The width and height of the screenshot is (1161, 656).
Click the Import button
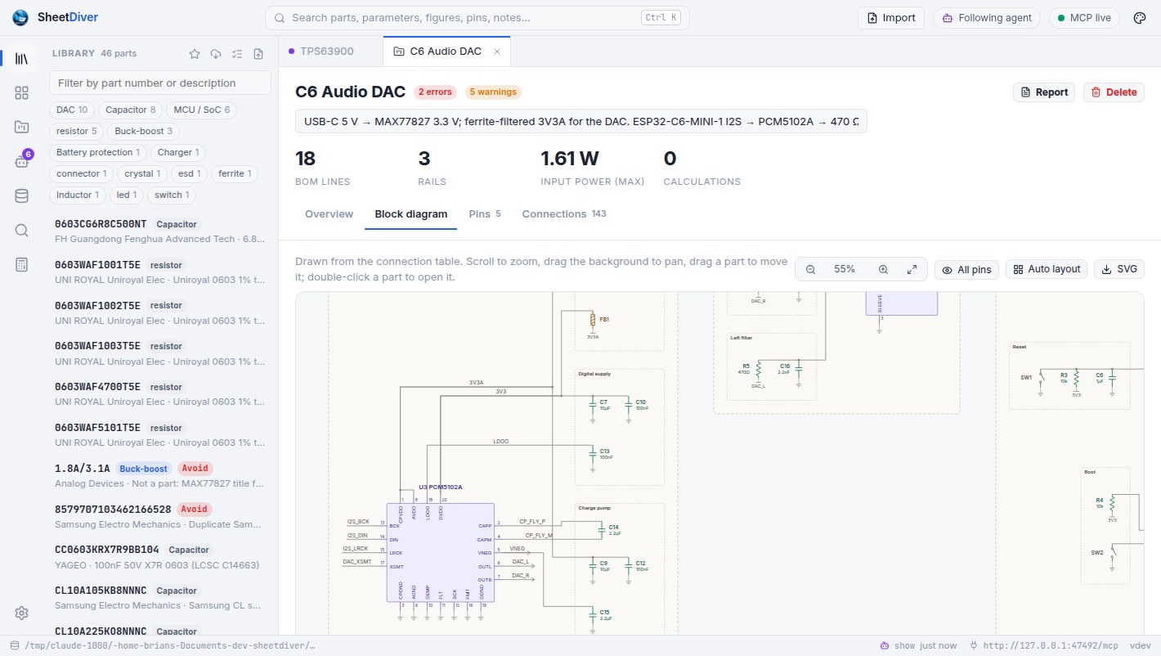click(891, 18)
